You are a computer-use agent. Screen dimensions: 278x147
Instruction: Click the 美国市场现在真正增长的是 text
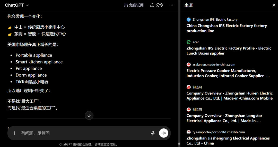(x=33, y=45)
